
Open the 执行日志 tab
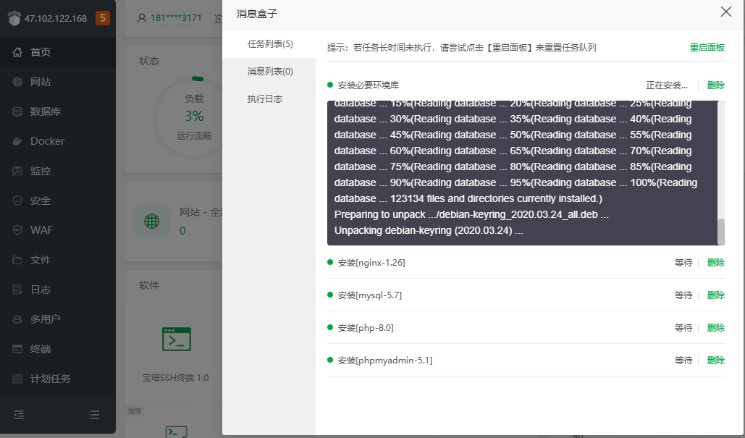pyautogui.click(x=265, y=98)
